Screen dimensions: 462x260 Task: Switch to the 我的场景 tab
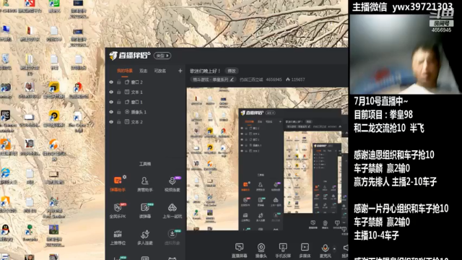coord(125,71)
